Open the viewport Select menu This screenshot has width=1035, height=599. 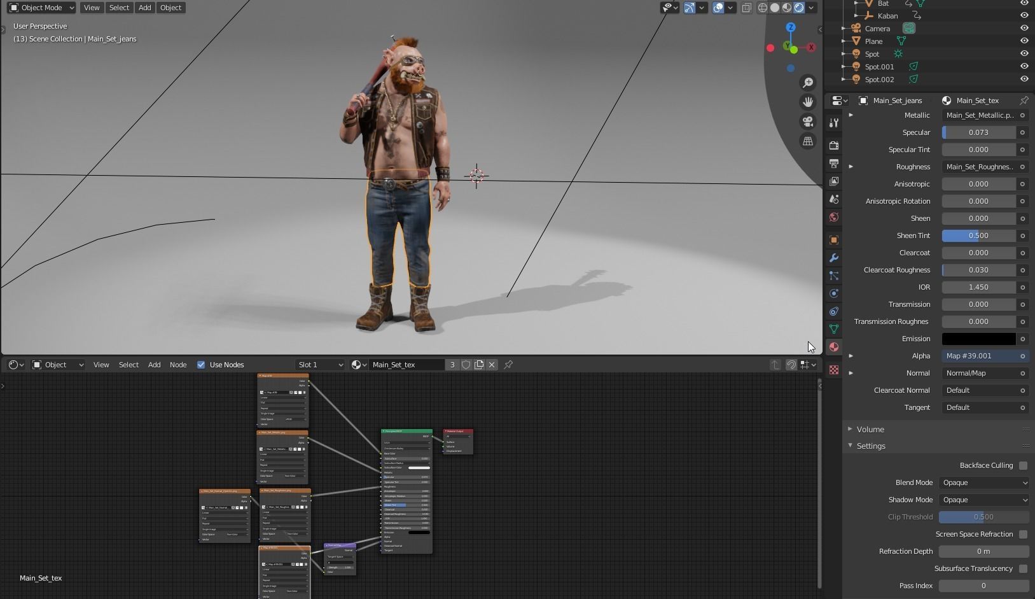(x=119, y=8)
